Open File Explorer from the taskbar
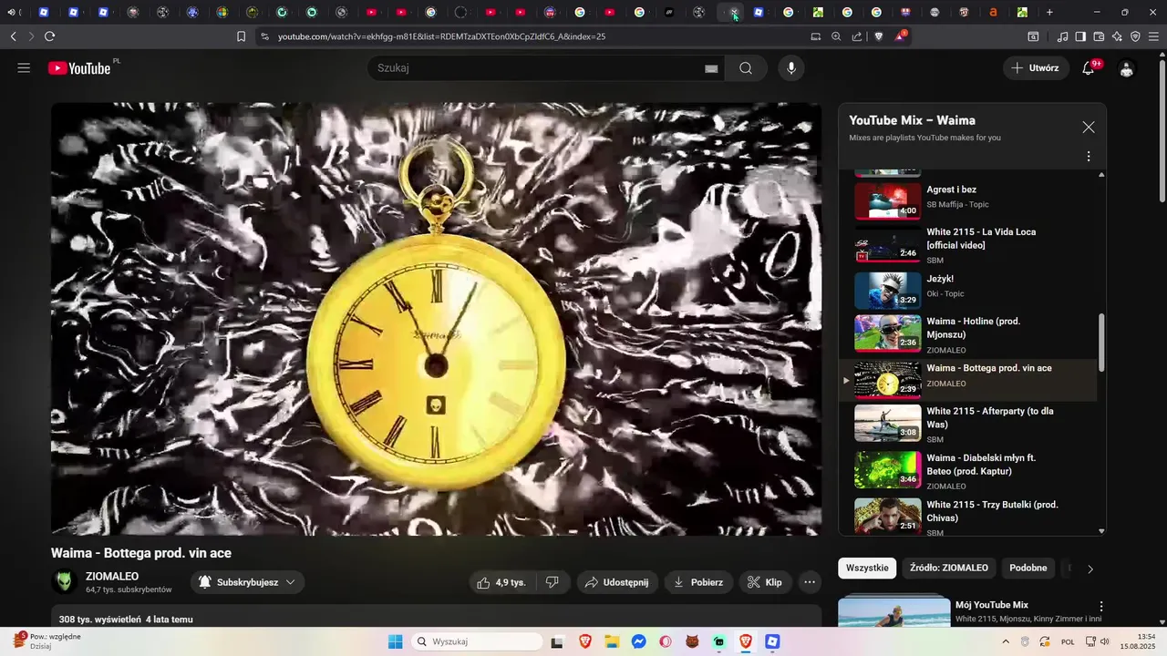The height and width of the screenshot is (656, 1167). click(612, 641)
